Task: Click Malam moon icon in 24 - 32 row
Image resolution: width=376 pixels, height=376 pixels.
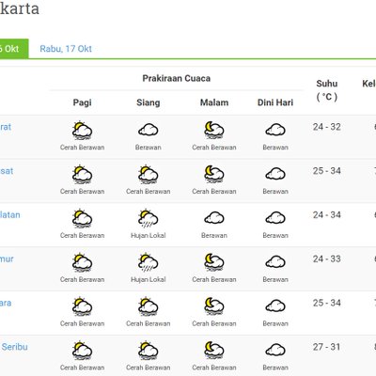Action: [x=214, y=130]
